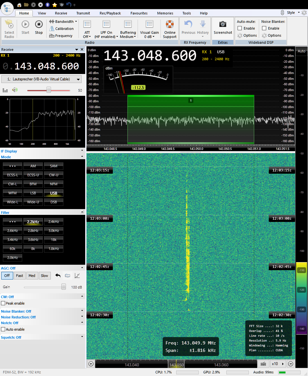Image resolution: width=308 pixels, height=376 pixels.
Task: Click the equalizer bars icon beside the speaker
Action: pyautogui.click(x=5, y=90)
